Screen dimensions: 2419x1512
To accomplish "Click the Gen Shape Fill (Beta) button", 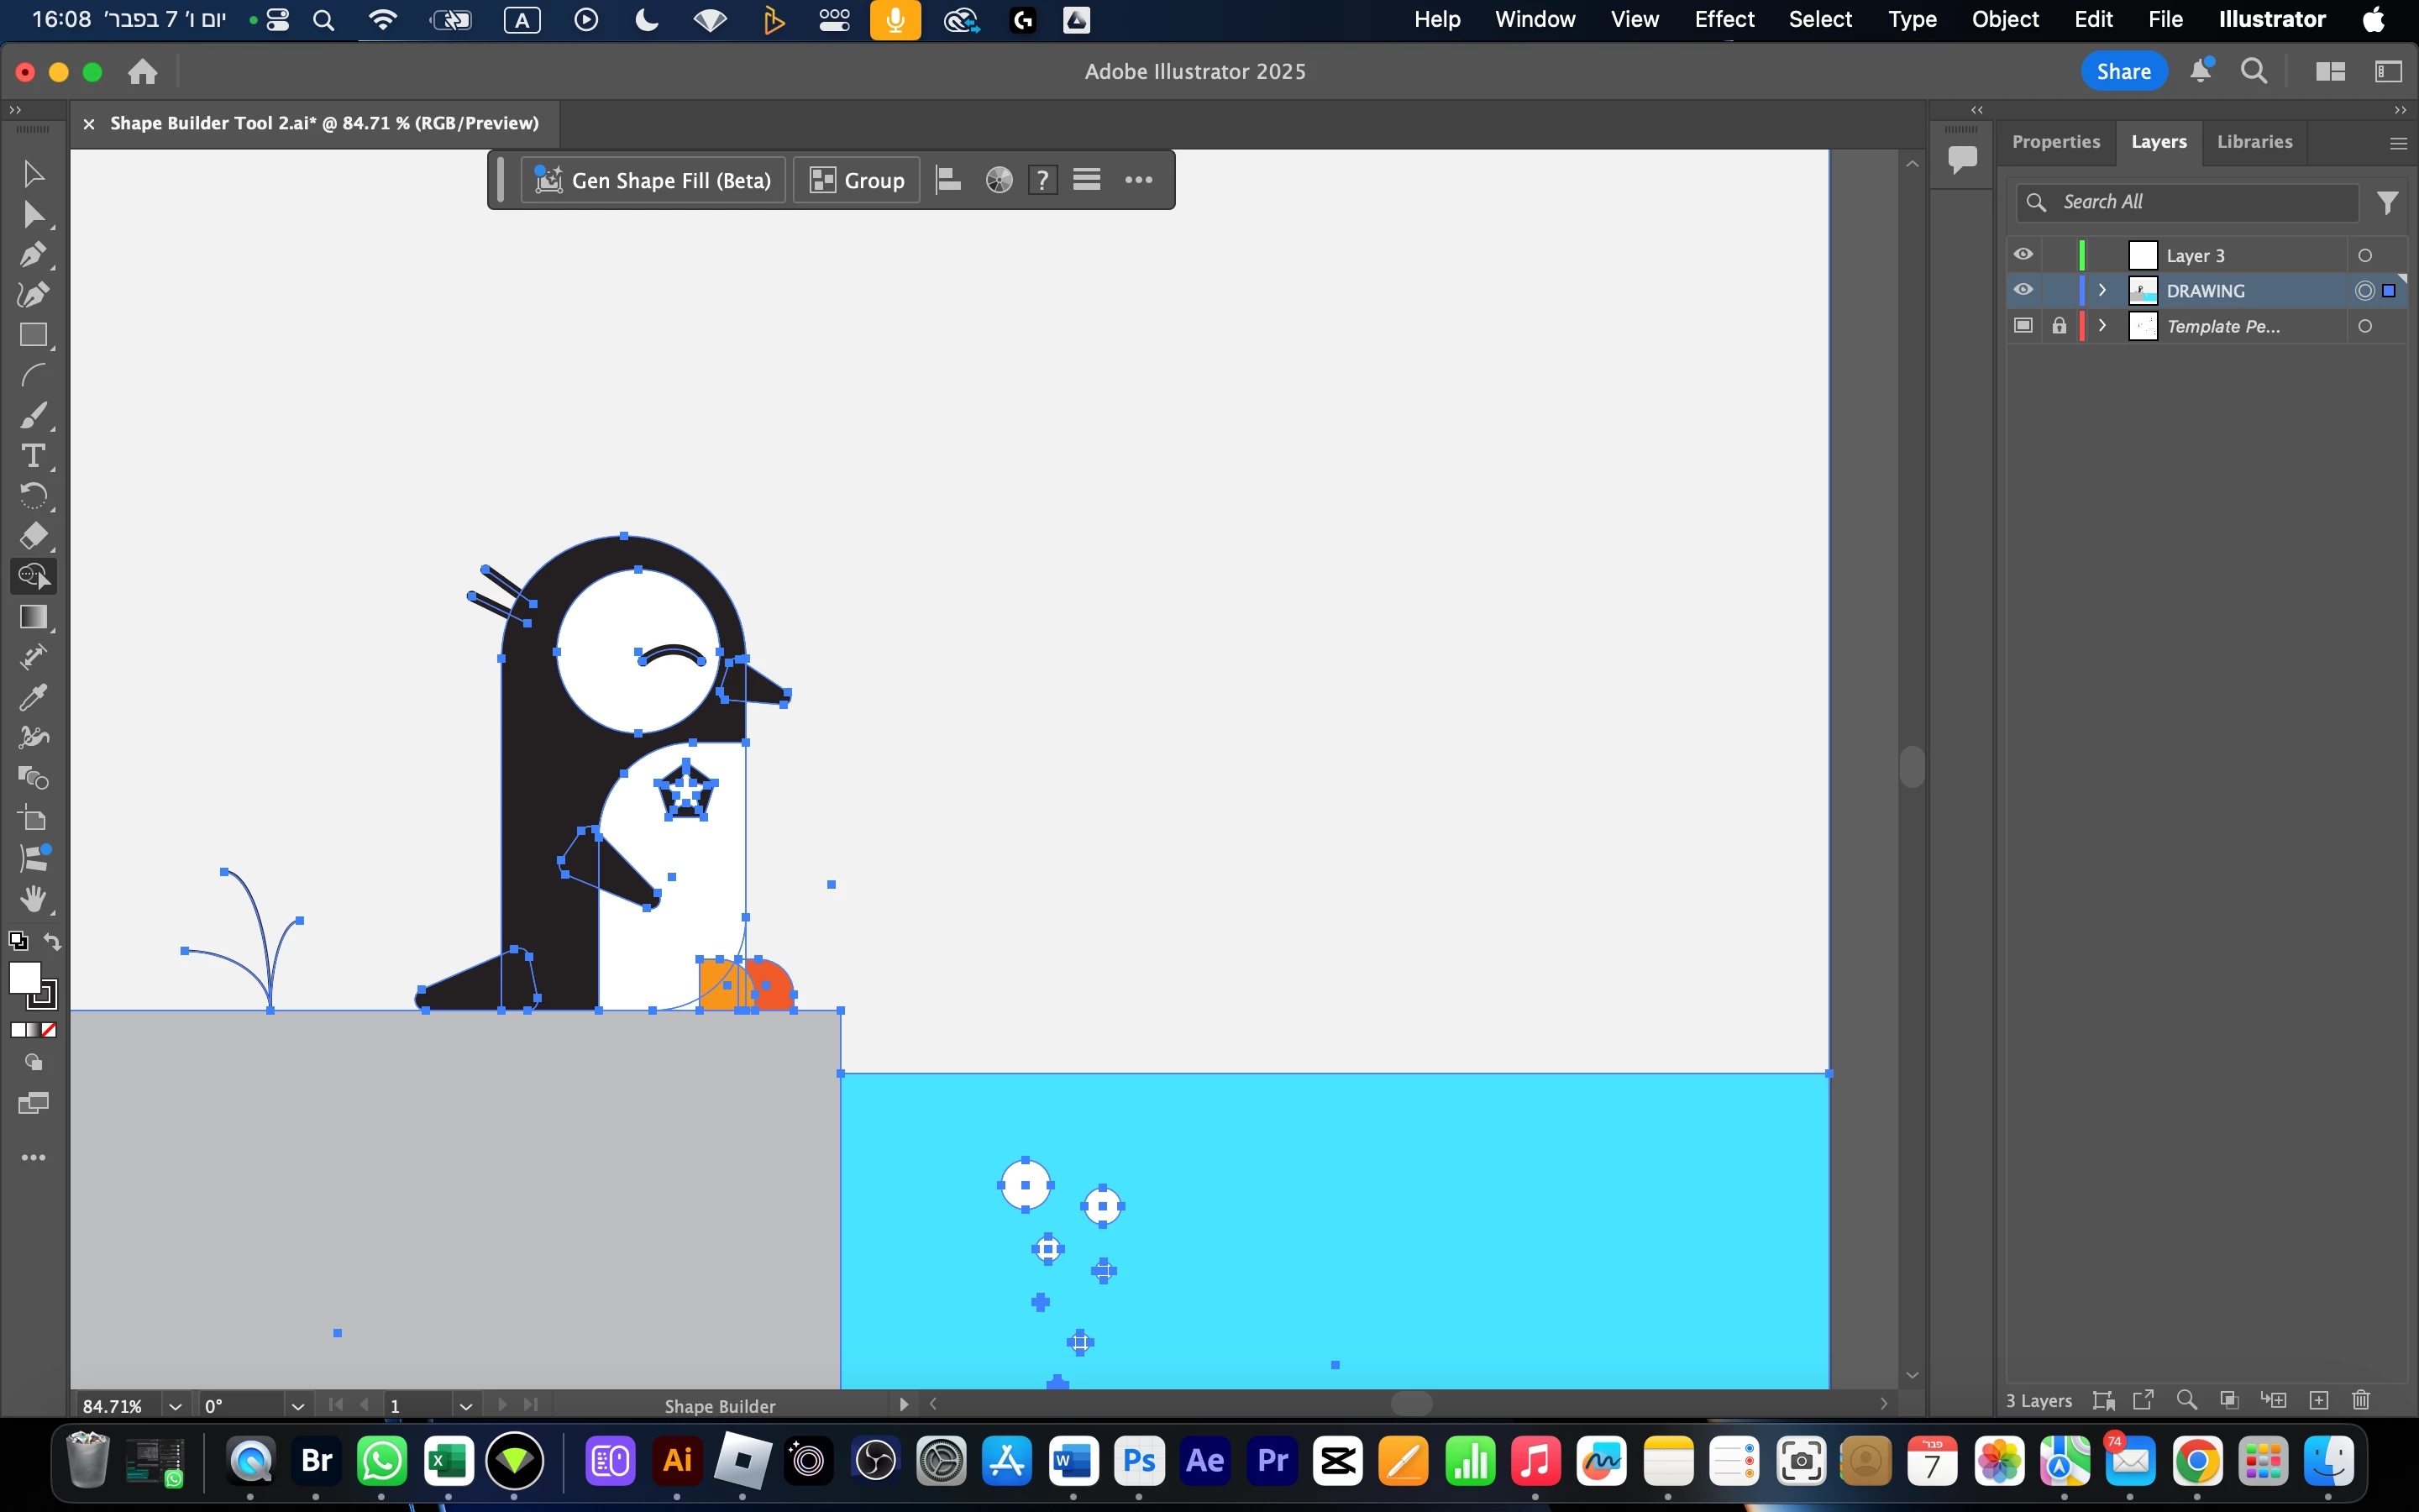I will coord(653,180).
